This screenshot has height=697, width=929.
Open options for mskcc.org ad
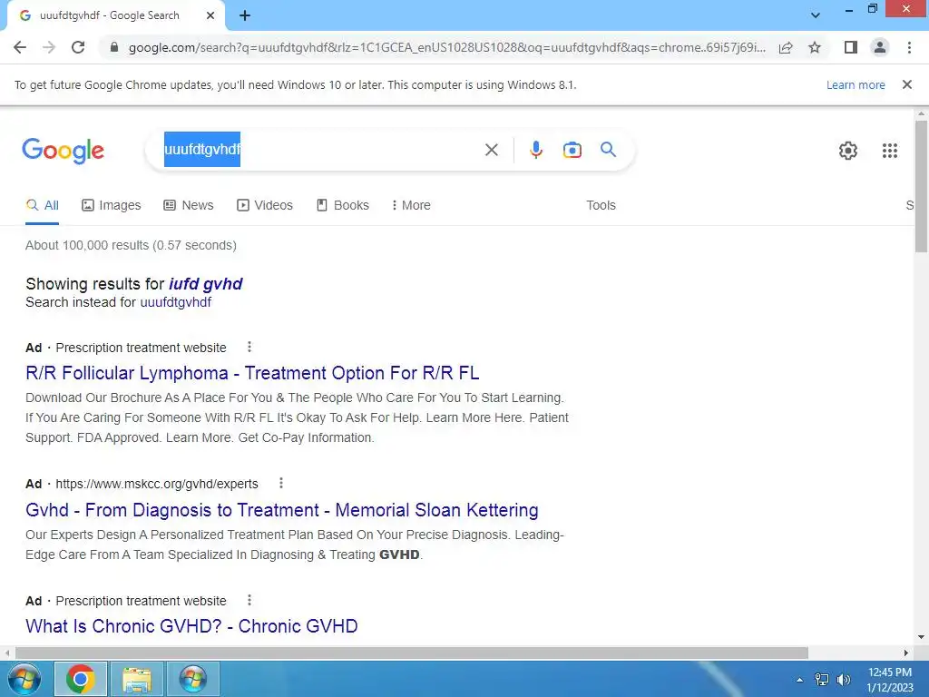click(x=281, y=483)
